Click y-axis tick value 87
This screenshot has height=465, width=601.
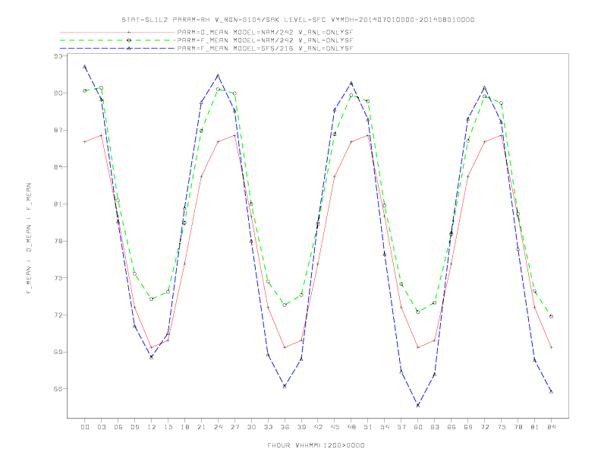(58, 130)
